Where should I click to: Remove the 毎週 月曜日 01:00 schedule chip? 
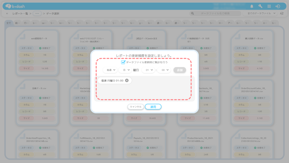tap(127, 80)
